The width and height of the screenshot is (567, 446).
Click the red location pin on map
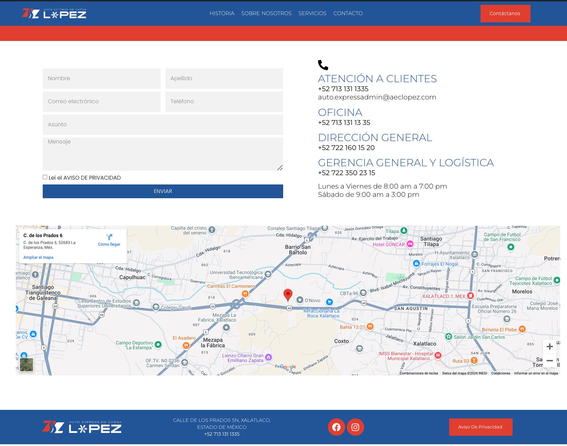288,295
